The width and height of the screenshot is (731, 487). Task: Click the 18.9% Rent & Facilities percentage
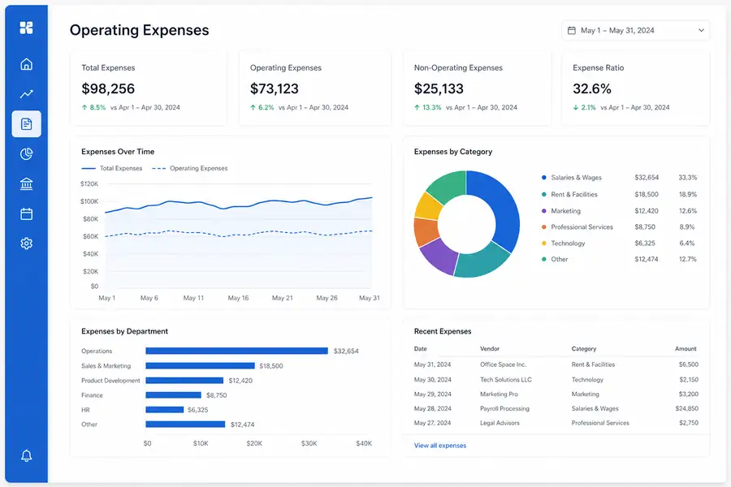point(688,194)
